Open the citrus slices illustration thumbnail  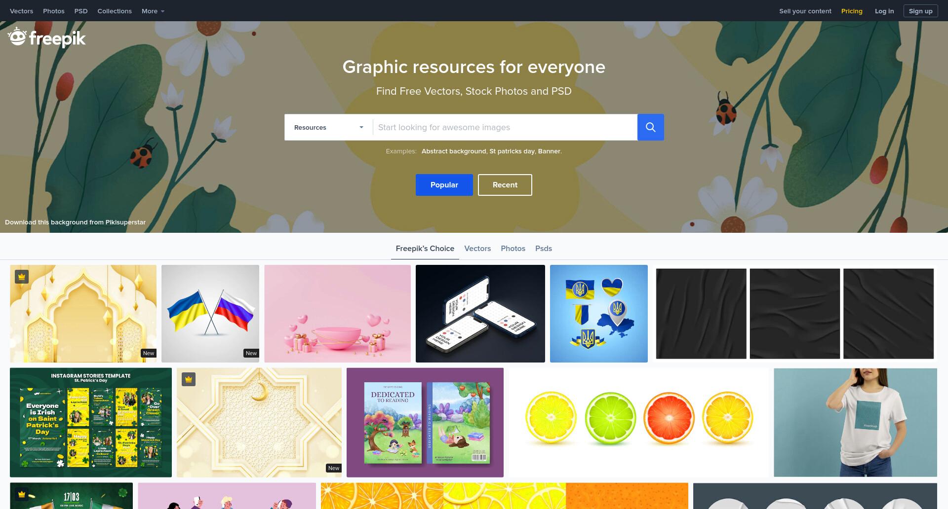[x=639, y=422]
